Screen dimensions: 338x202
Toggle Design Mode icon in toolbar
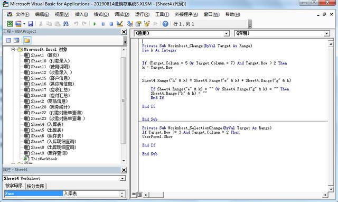coord(120,24)
